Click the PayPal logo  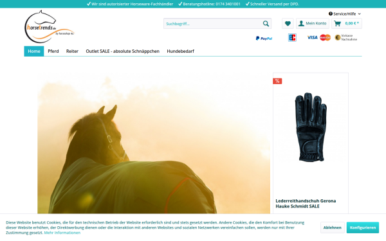coord(264,39)
